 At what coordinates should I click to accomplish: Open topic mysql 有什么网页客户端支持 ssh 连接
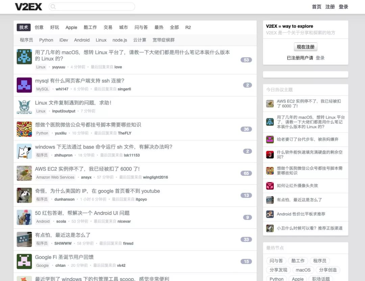[80, 81]
